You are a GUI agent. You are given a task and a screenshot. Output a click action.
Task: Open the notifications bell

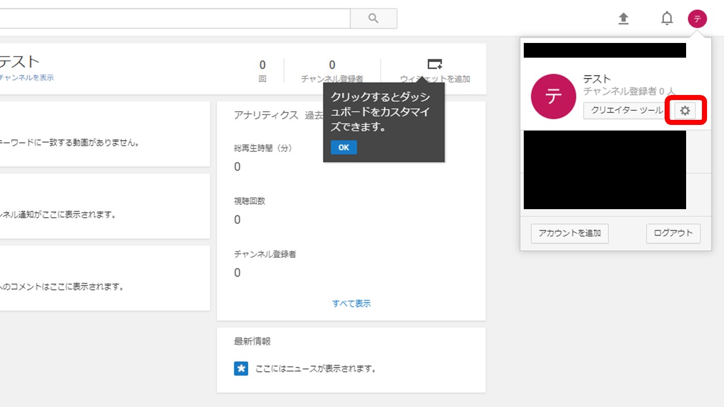(667, 19)
